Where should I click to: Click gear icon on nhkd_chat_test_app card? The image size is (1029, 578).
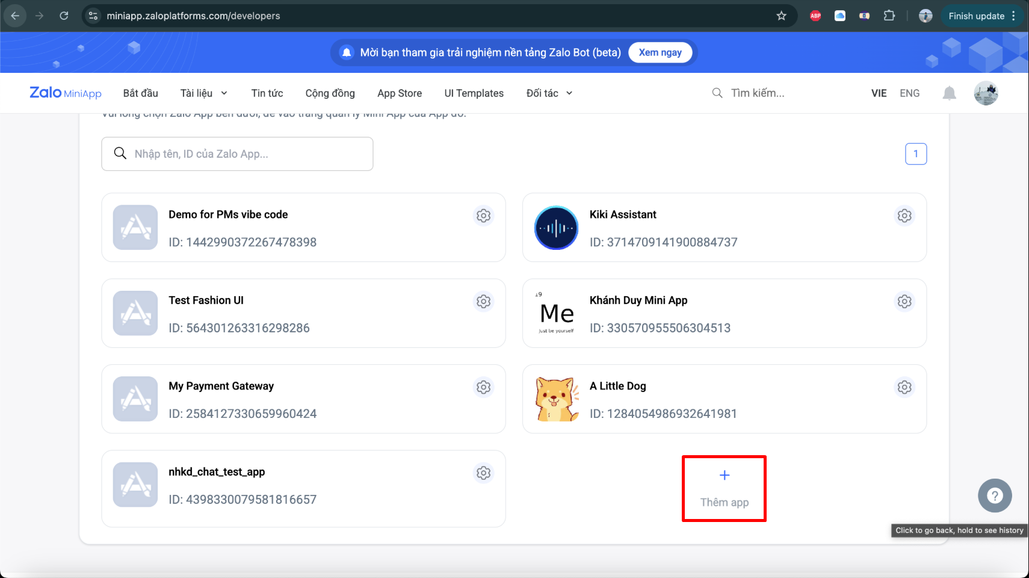pyautogui.click(x=483, y=473)
